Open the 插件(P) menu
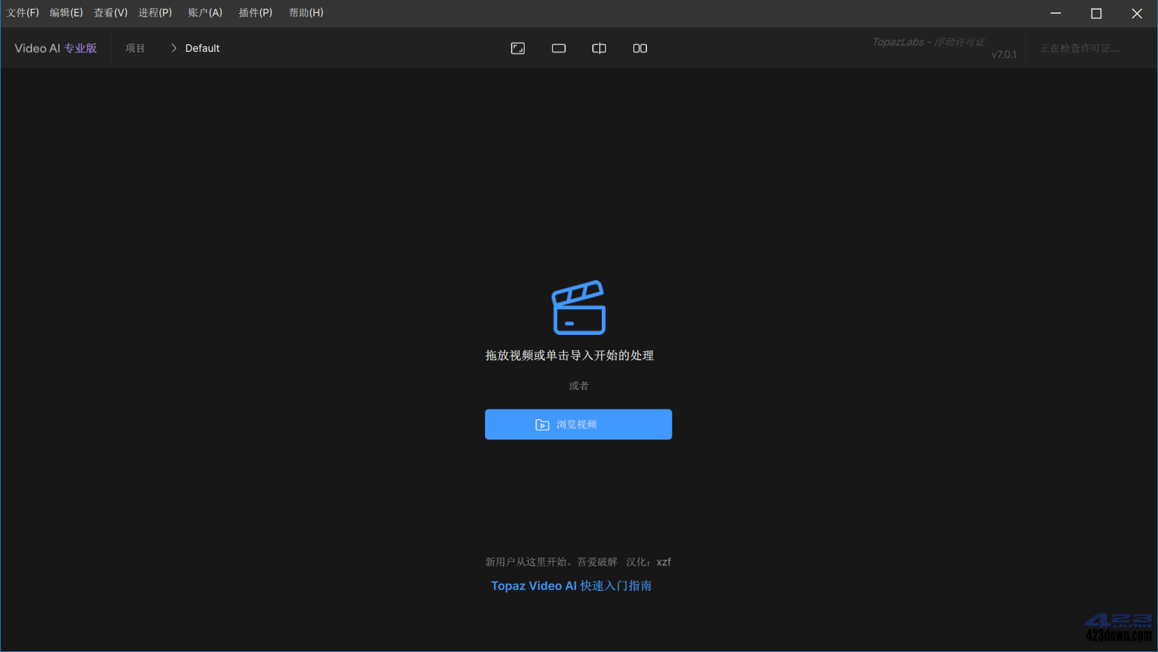This screenshot has height=652, width=1158. click(x=255, y=12)
